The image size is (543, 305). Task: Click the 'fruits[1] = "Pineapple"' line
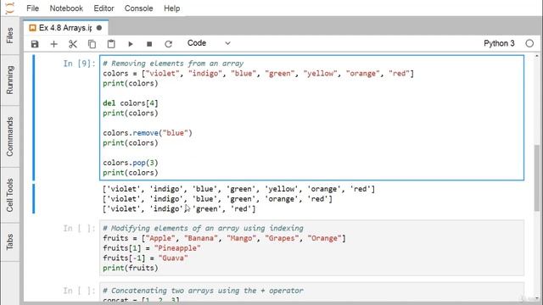152,248
